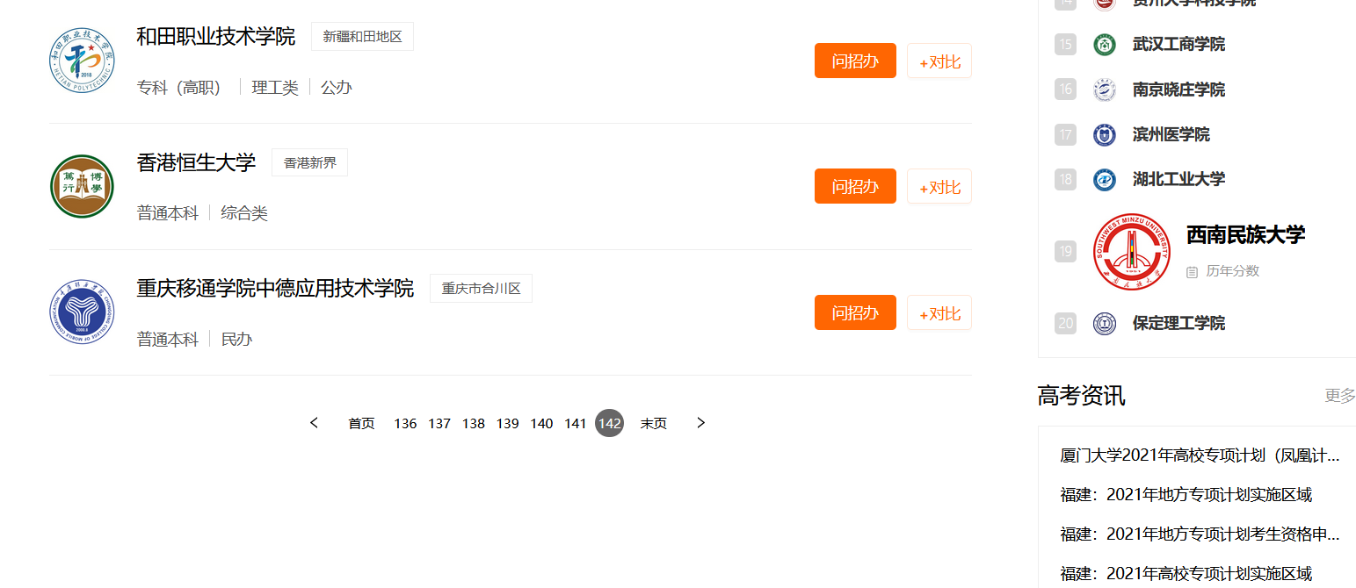Select the 滨州医学院 logo in ranking
Screen dimensions: 1356x588
pos(1104,134)
